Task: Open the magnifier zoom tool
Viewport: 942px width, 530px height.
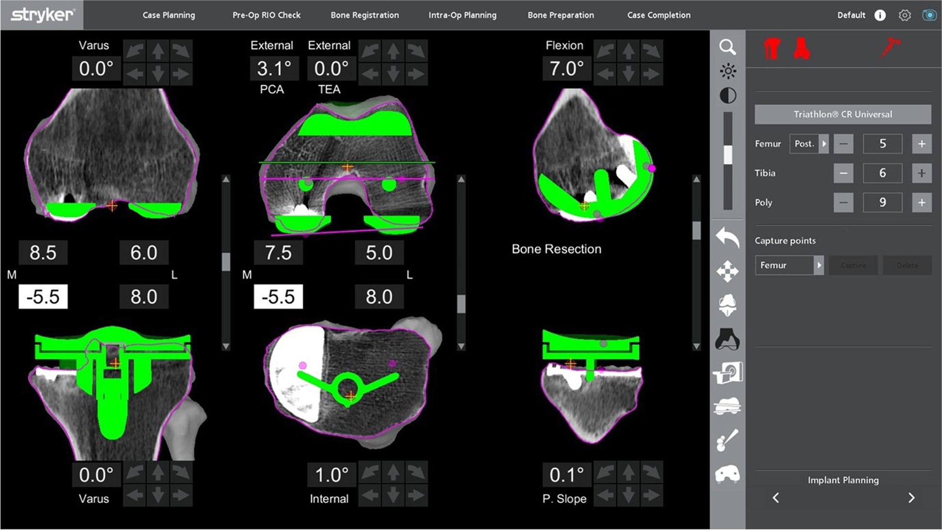Action: coord(727,47)
